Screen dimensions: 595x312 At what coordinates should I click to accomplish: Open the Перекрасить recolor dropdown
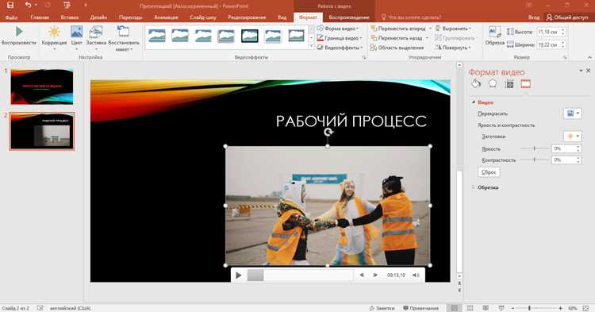573,114
